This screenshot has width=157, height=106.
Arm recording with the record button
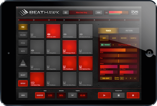coord(133,95)
